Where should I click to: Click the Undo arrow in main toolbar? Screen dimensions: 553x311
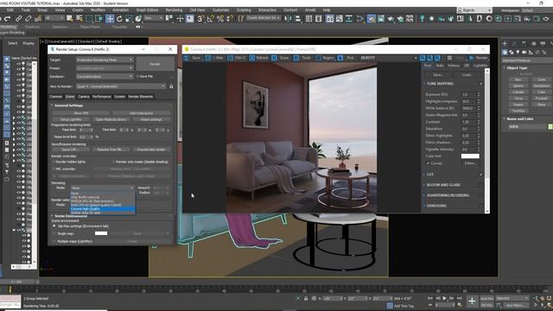8,19
